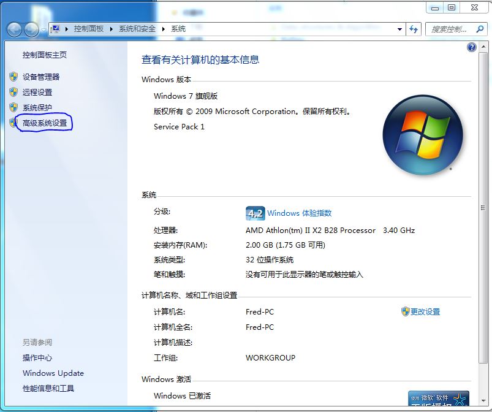The height and width of the screenshot is (412, 492).
Task: Expand the arrow before 控制面板 breadcrumb
Action: pos(67,29)
